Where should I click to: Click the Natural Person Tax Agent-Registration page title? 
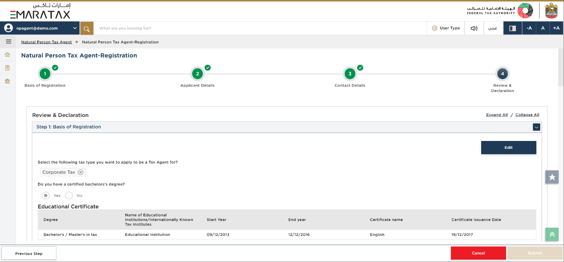click(x=79, y=56)
